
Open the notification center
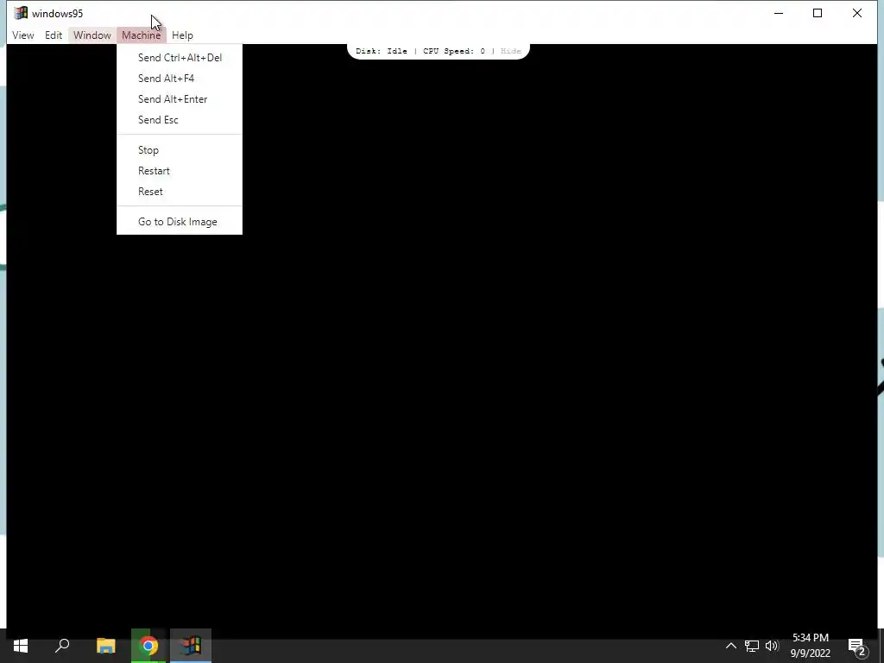pos(856,646)
